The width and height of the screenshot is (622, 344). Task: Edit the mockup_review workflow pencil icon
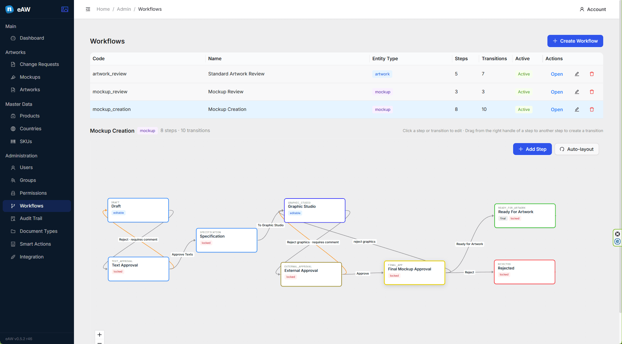pyautogui.click(x=577, y=92)
